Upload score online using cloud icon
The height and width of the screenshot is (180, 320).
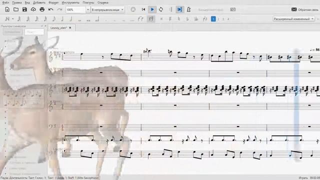(x=33, y=9)
